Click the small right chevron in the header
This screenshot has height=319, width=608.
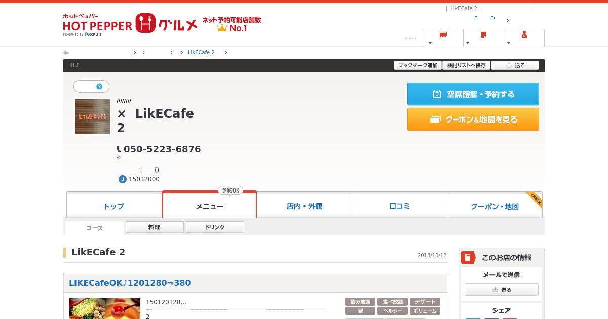coord(508,20)
